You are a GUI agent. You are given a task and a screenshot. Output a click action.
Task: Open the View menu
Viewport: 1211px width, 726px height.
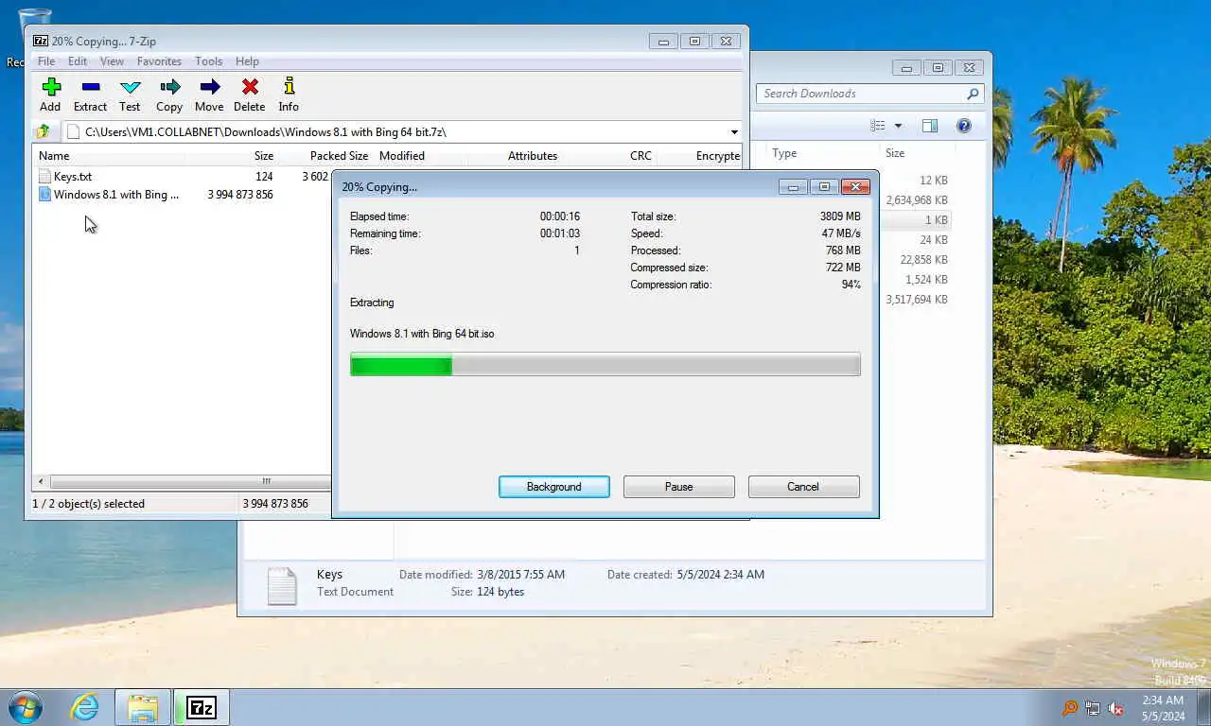pyautogui.click(x=112, y=61)
